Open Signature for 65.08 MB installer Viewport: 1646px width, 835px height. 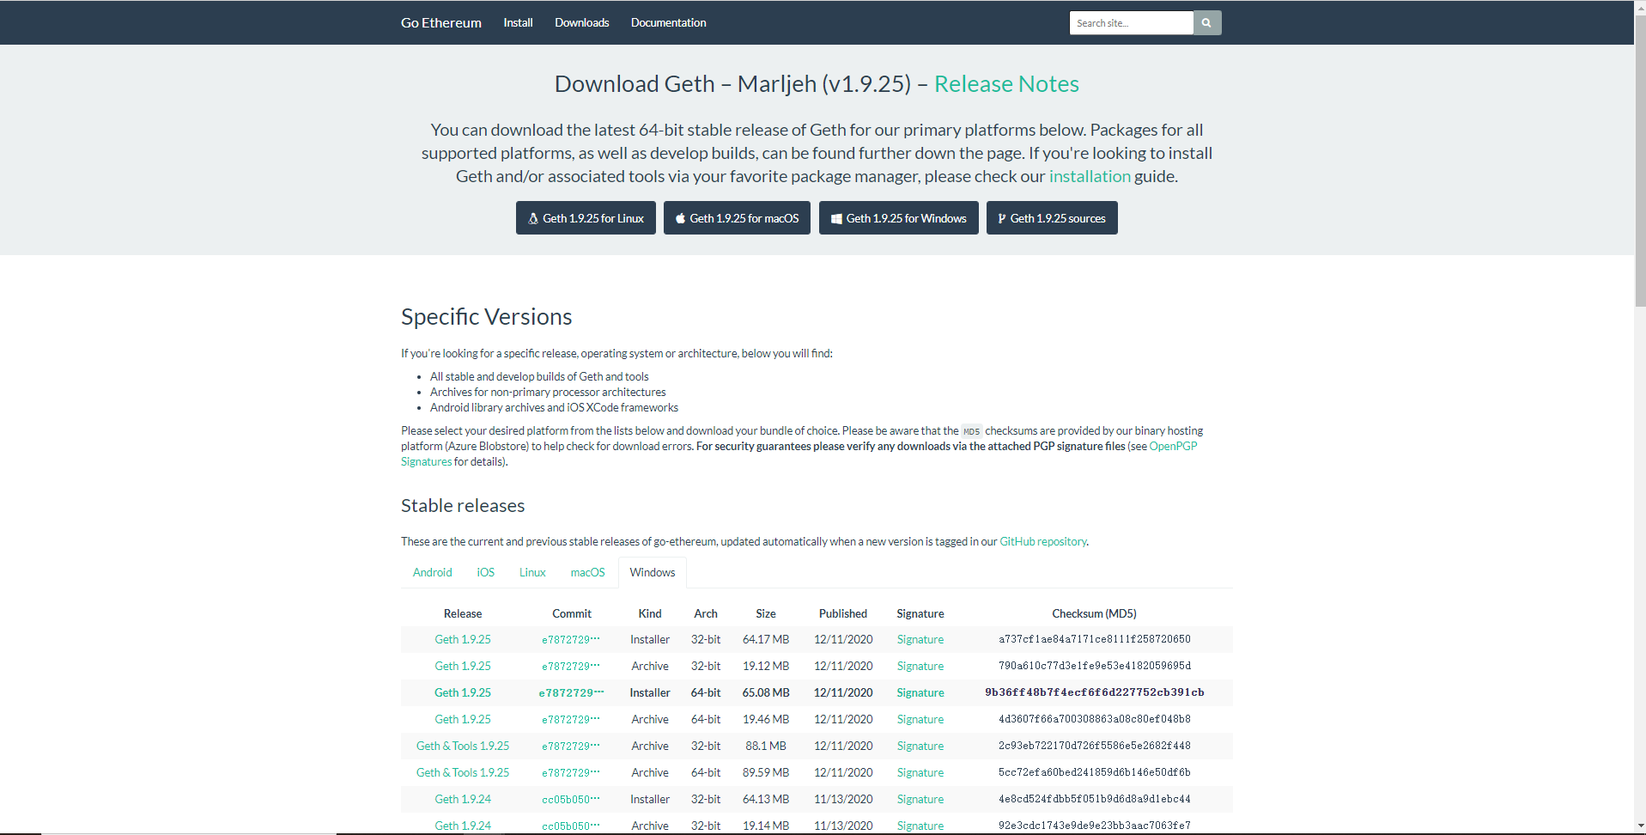(920, 693)
